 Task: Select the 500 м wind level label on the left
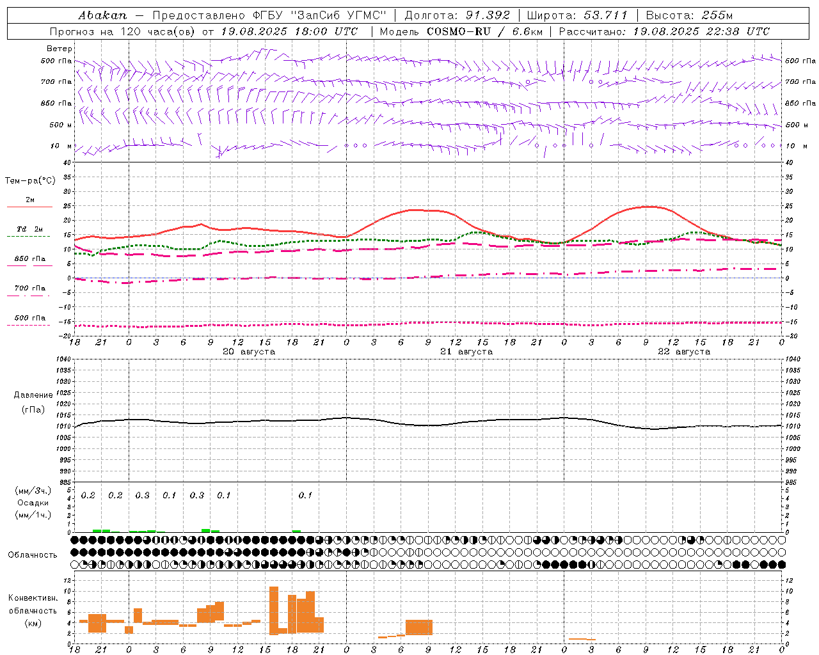[61, 125]
